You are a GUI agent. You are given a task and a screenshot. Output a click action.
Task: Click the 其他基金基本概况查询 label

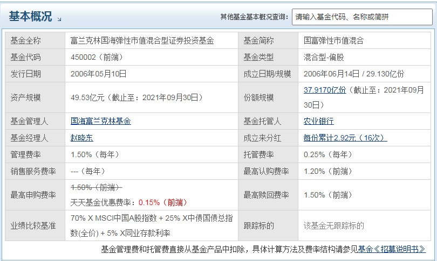tap(254, 17)
